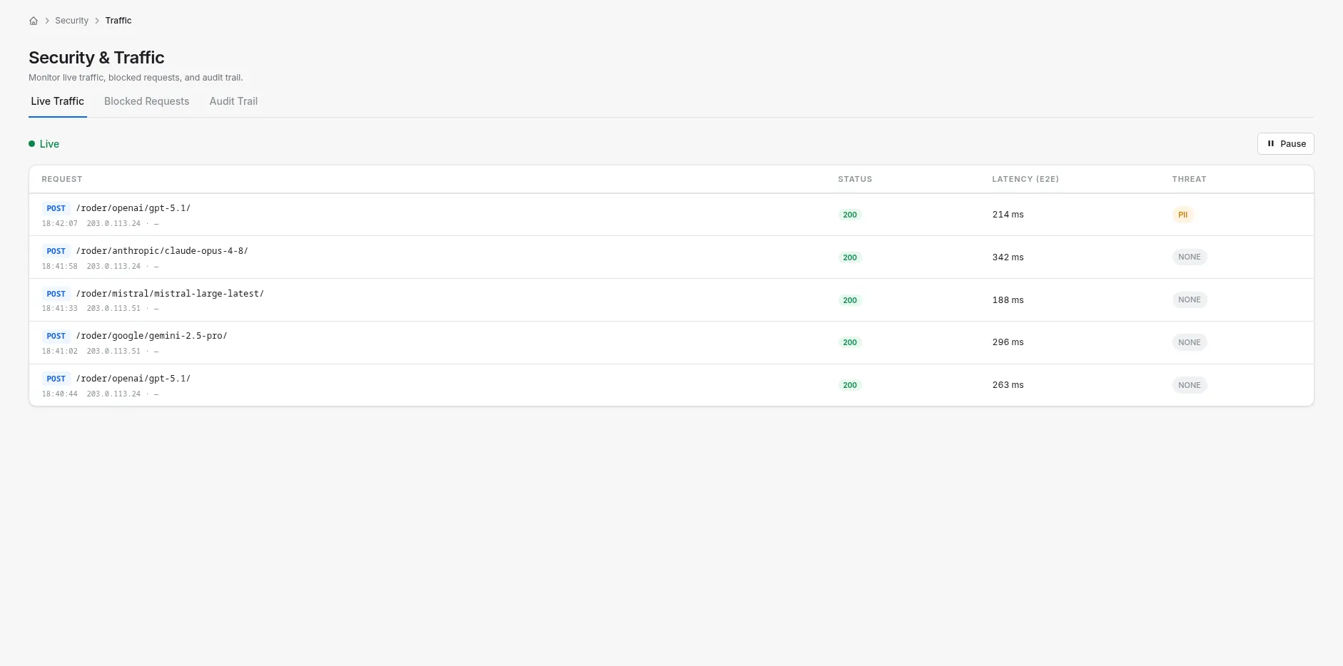The height and width of the screenshot is (666, 1343).
Task: Open the Security breadcrumb link
Action: [71, 21]
